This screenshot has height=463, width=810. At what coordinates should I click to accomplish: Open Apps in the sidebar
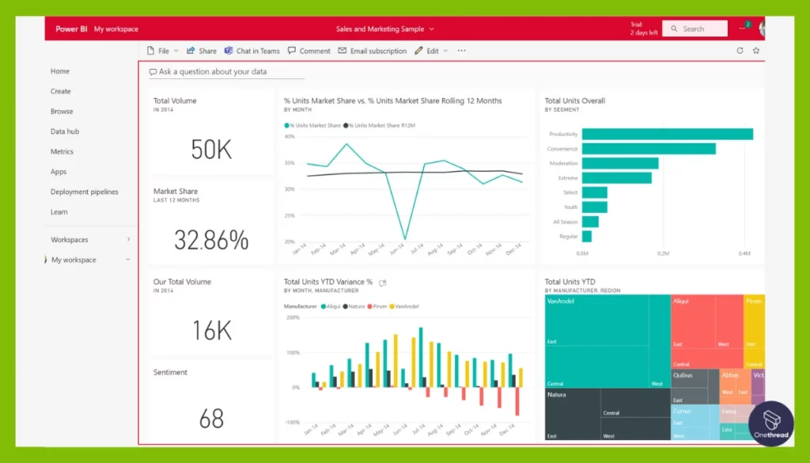(59, 172)
